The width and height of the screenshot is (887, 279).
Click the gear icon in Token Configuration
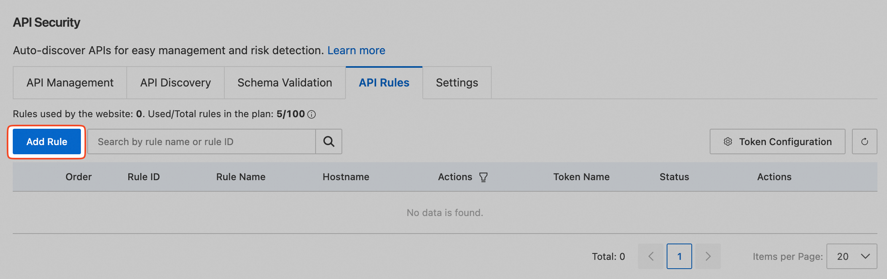pos(728,141)
